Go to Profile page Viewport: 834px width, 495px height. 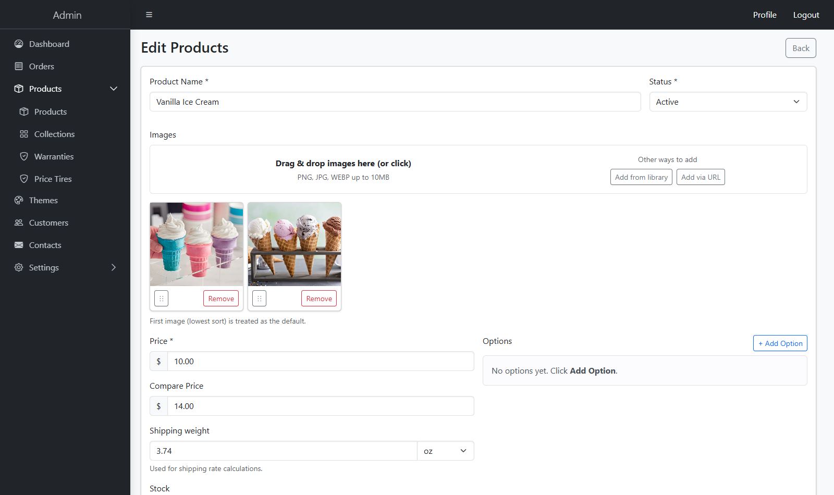(764, 15)
